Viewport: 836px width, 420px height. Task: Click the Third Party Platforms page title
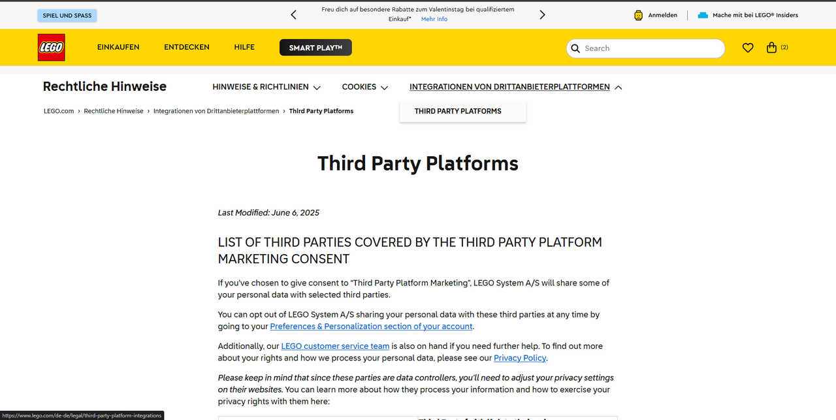(418, 163)
